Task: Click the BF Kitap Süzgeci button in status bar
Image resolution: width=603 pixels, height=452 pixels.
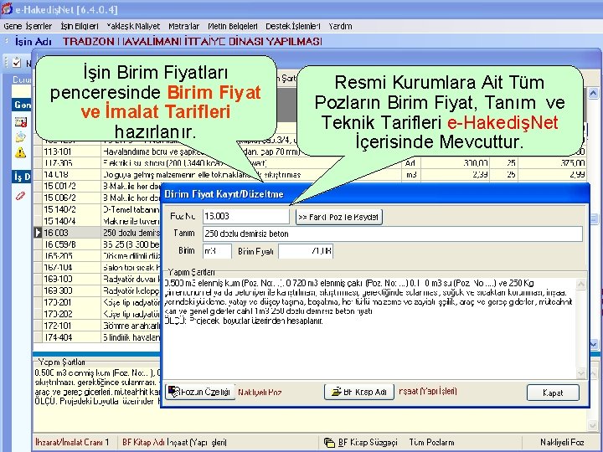Action: pyautogui.click(x=360, y=443)
